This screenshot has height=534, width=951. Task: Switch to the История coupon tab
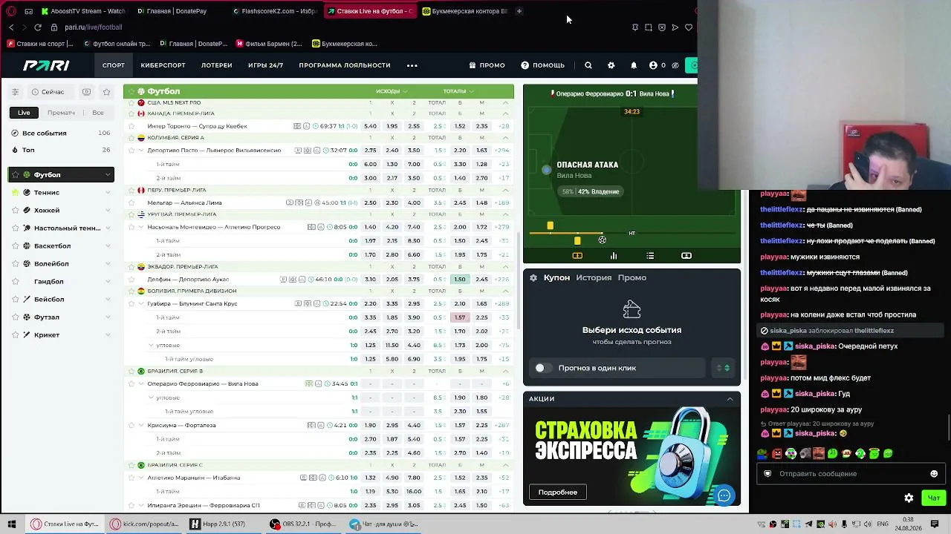click(594, 277)
